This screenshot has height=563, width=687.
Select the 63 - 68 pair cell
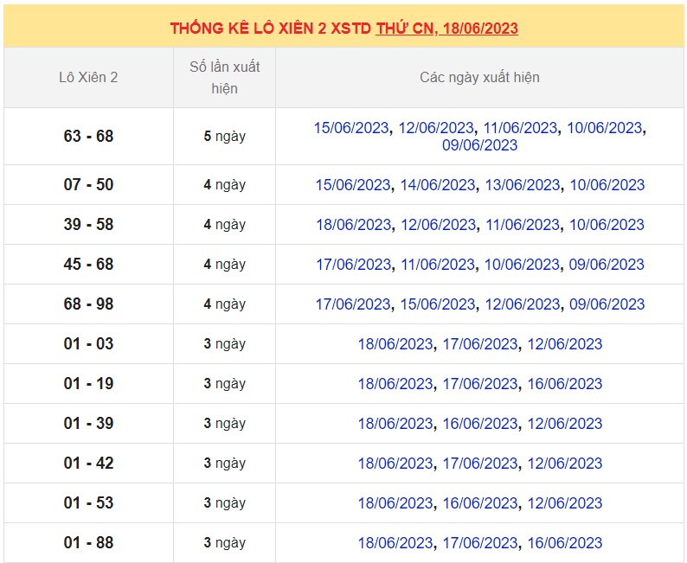click(88, 137)
